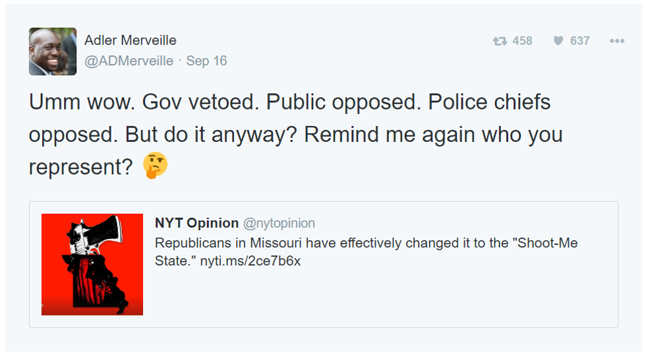Open the three-dot more options menu
The width and height of the screenshot is (646, 355).
(617, 41)
